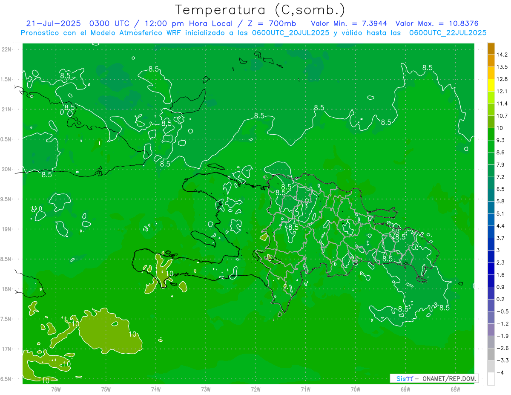
Task: Click the 9.3 colorbar value
Action: click(x=500, y=140)
